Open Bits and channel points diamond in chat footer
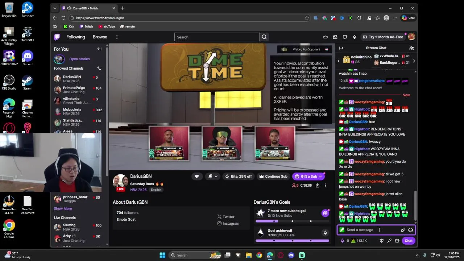 tap(342, 241)
